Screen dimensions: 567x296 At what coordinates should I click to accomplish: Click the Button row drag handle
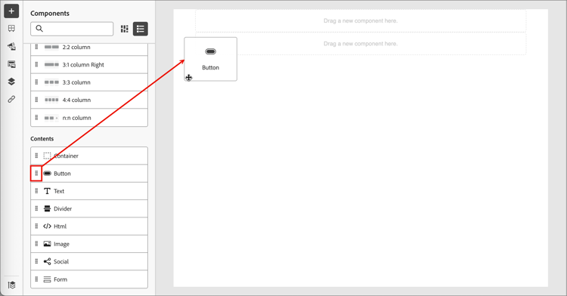pyautogui.click(x=36, y=173)
